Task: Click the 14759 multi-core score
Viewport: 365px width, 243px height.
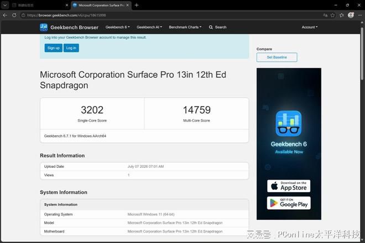Action: [197, 110]
